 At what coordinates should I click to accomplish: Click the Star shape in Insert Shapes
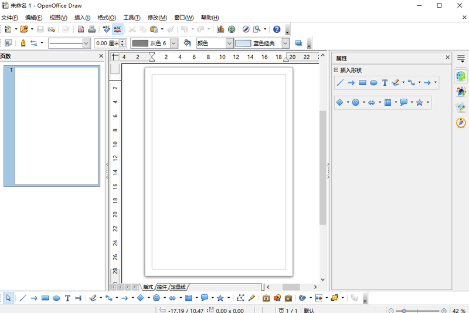tap(420, 102)
